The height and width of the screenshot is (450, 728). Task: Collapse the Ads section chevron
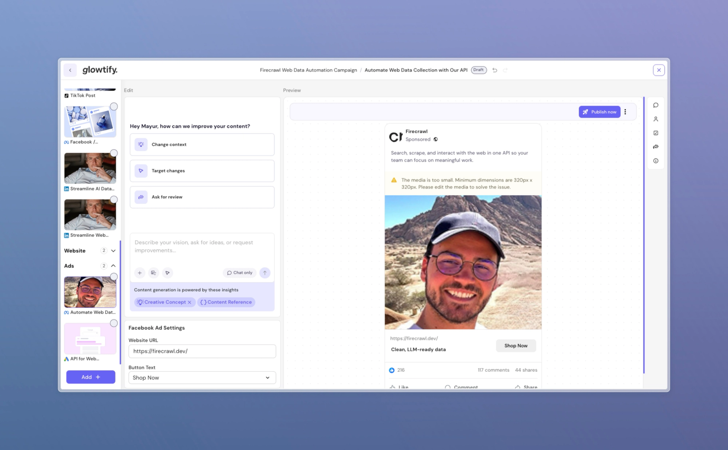point(113,266)
